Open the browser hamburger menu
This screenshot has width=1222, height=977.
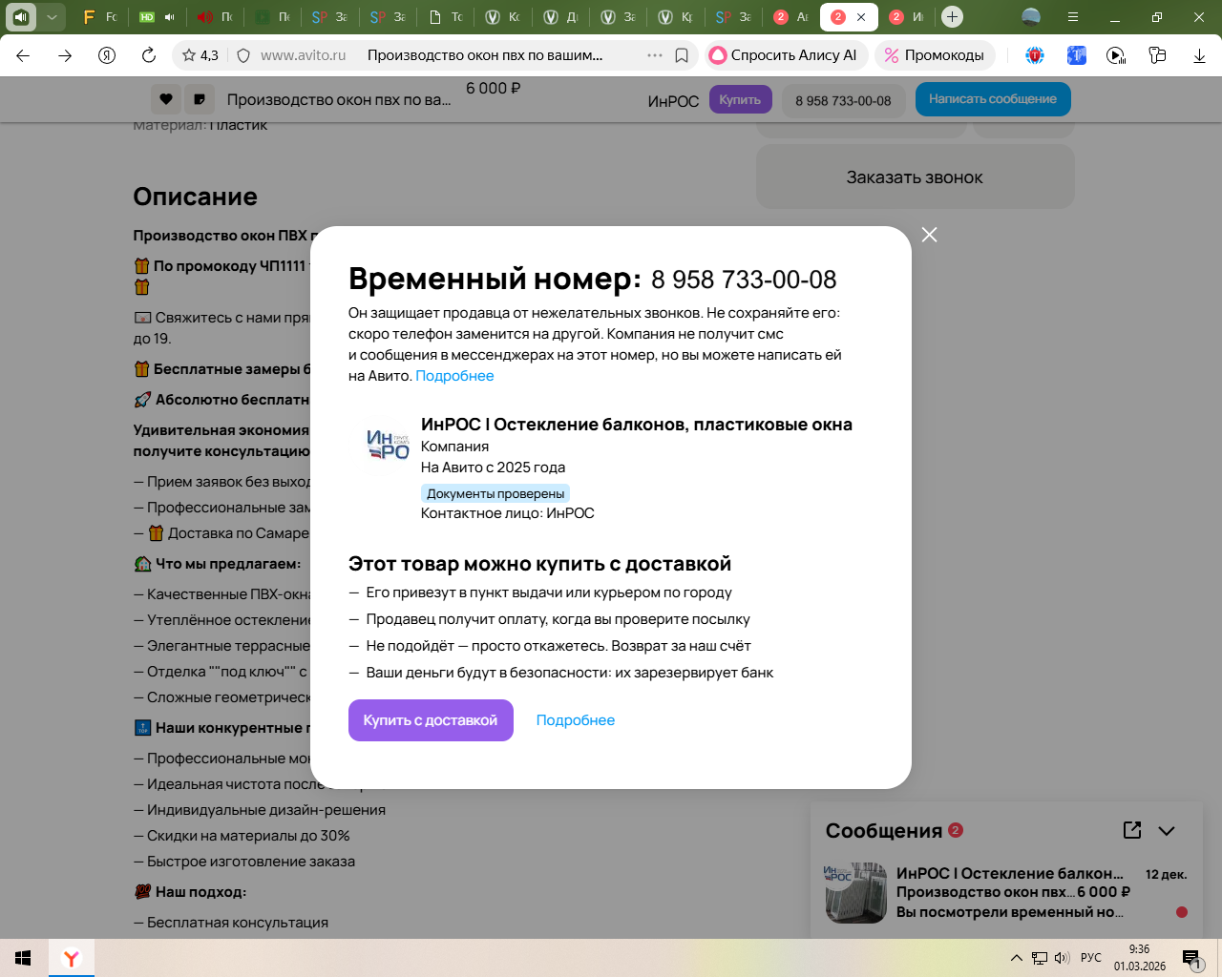(x=1073, y=17)
